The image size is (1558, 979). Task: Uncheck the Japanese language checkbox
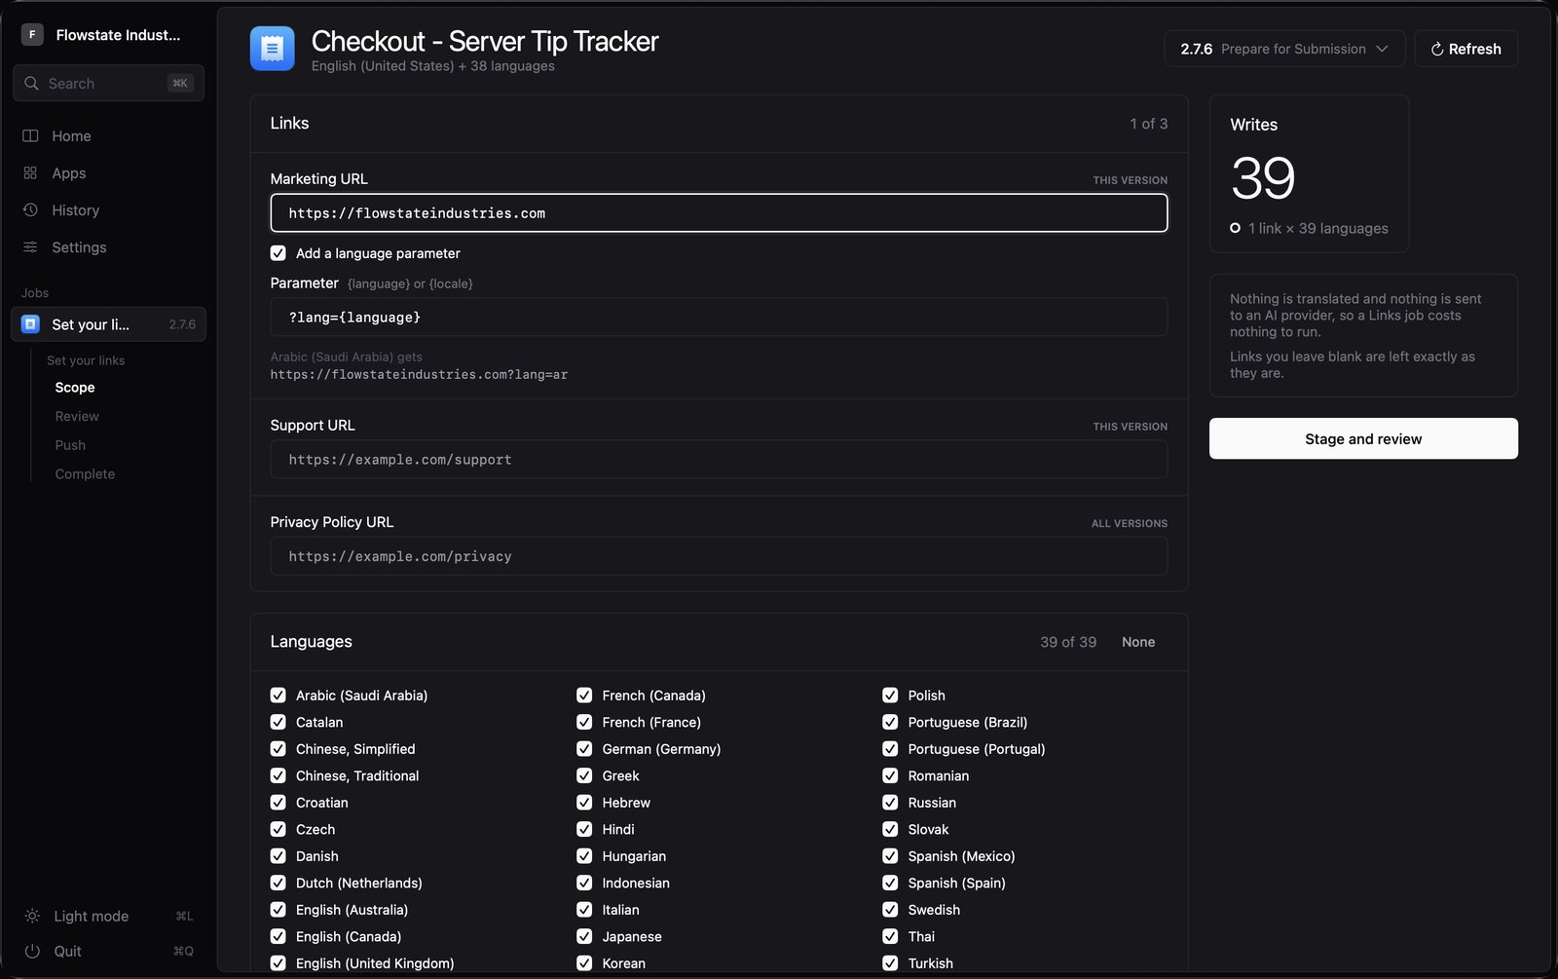584,936
